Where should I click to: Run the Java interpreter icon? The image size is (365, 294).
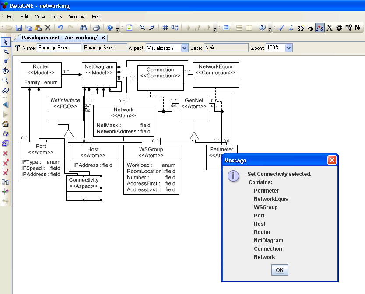click(319, 27)
